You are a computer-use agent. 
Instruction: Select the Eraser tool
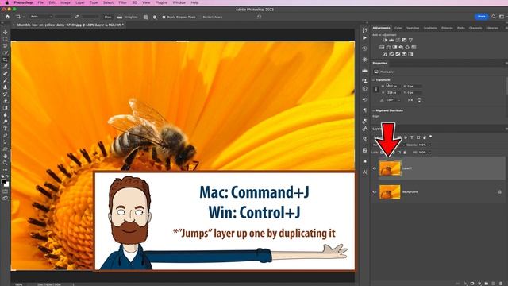6,101
